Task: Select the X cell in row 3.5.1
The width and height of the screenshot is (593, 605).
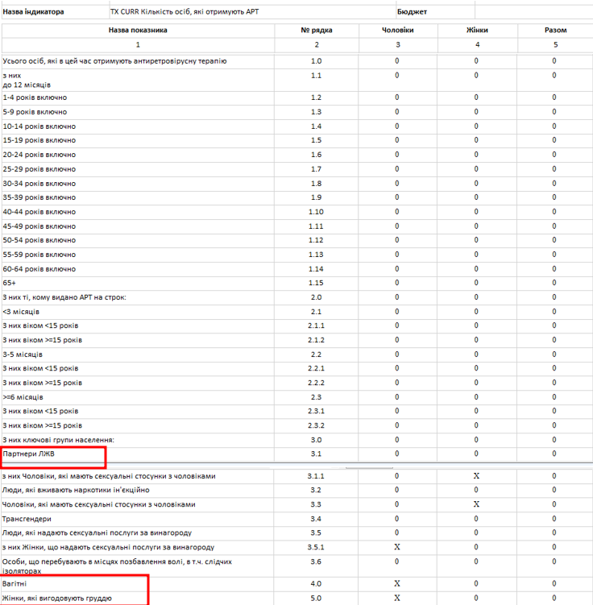Action: pos(397,548)
